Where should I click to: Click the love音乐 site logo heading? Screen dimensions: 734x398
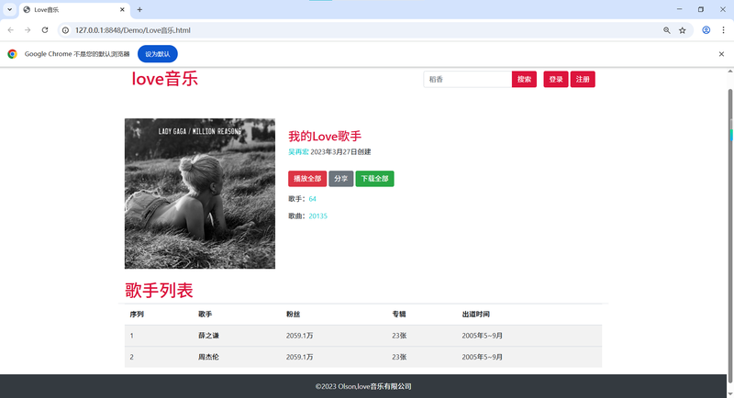click(x=165, y=79)
